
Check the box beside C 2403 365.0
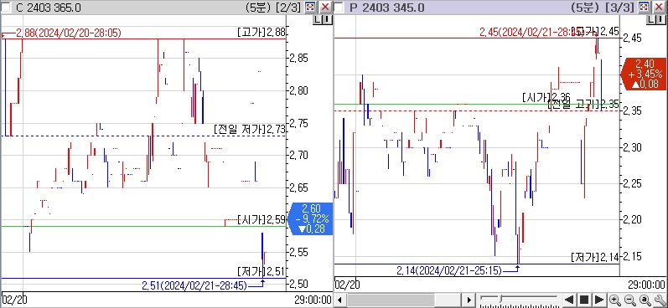tap(6, 8)
